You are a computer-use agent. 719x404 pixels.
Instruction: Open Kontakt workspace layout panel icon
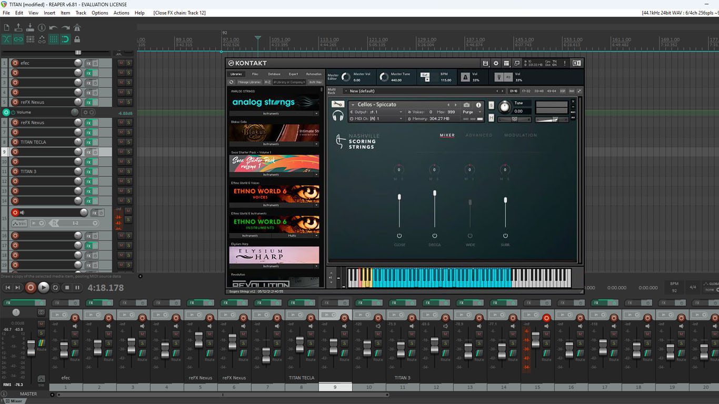[506, 63]
